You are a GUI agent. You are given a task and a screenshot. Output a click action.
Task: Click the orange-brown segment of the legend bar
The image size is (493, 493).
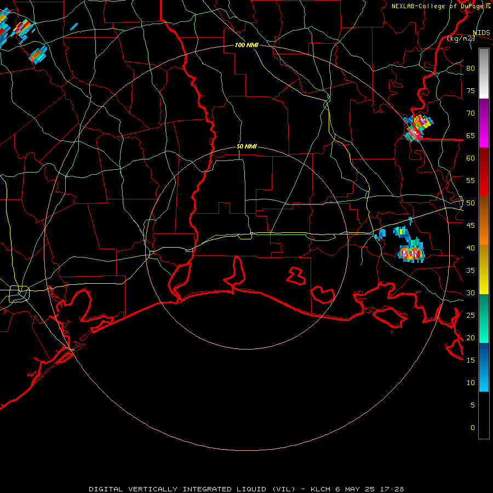coord(484,220)
